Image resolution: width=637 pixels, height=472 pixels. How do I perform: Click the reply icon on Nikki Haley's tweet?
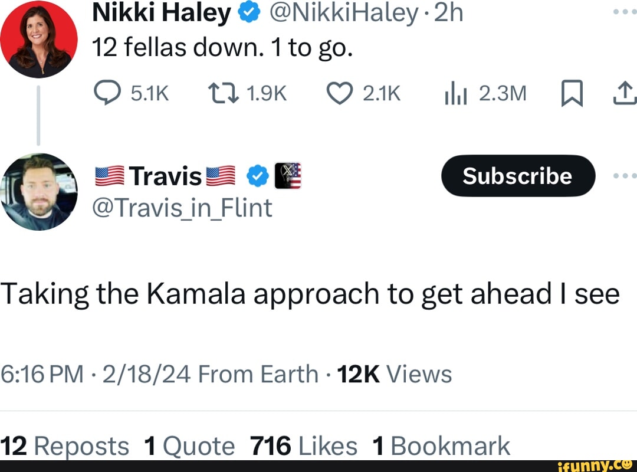(x=107, y=93)
